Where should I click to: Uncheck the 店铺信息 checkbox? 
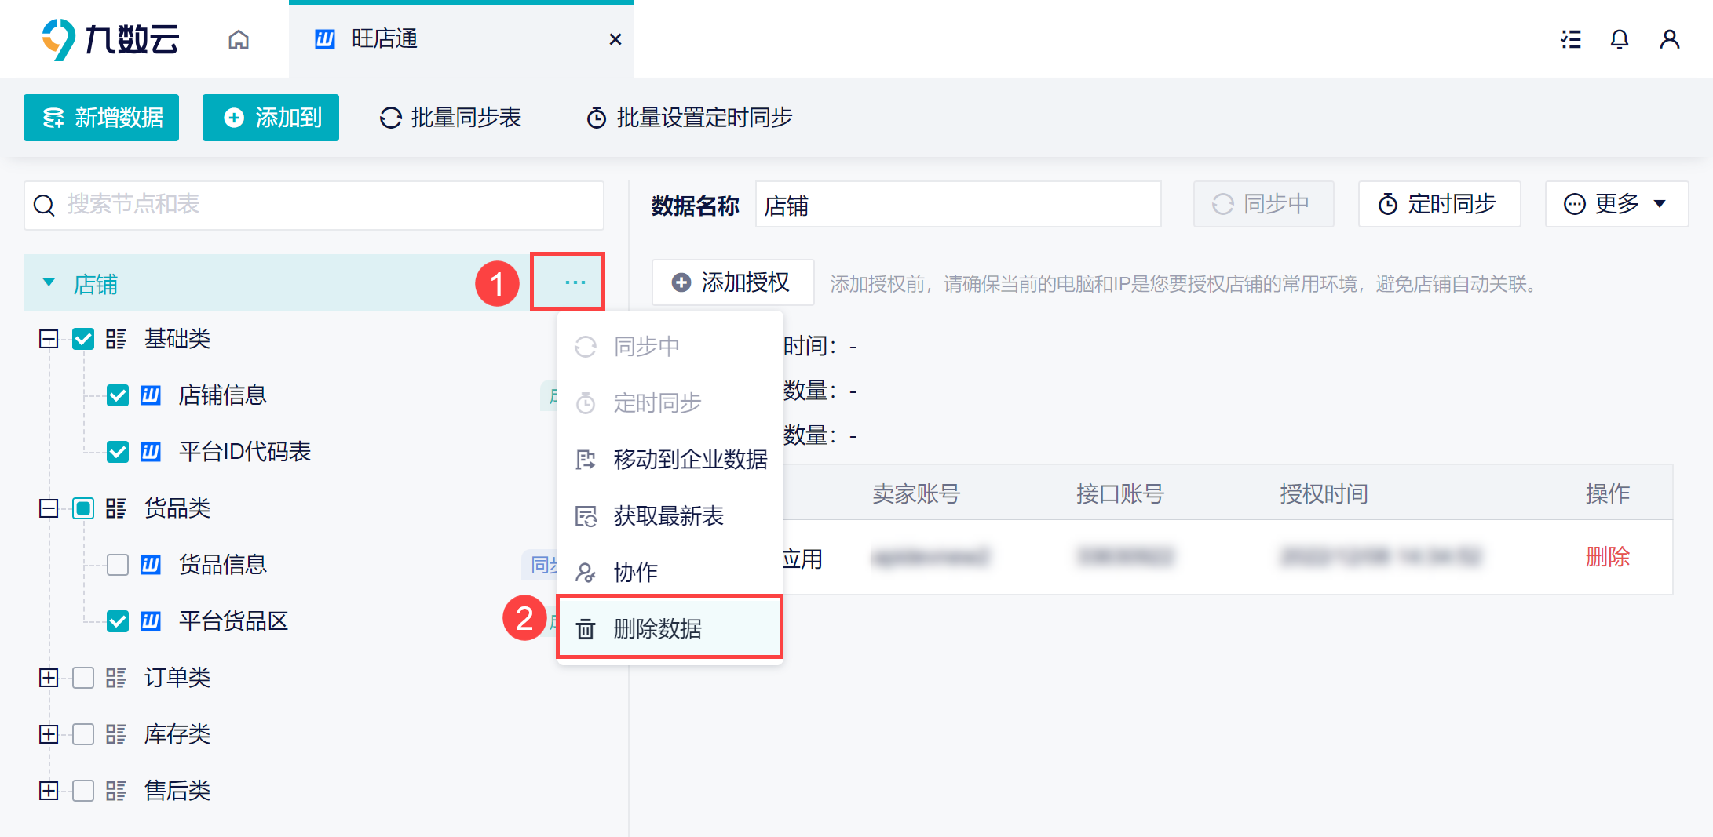pyautogui.click(x=118, y=395)
